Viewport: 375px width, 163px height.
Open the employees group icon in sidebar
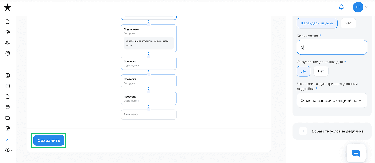(x=8, y=43)
